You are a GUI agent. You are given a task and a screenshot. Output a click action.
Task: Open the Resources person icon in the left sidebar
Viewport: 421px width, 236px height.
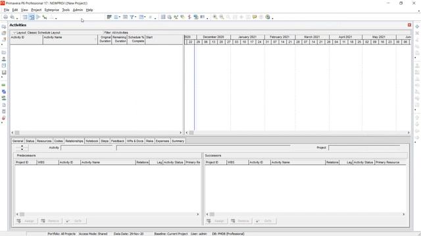(x=4, y=59)
